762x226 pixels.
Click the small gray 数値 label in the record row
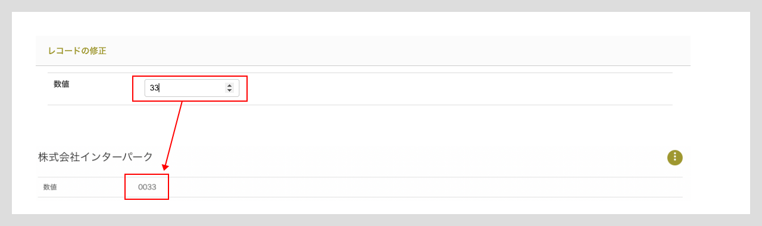pyautogui.click(x=50, y=187)
